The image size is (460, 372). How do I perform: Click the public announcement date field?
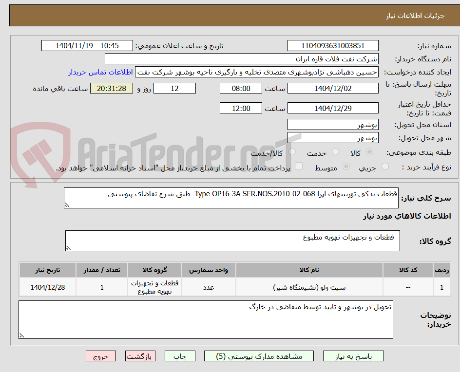tap(87, 46)
